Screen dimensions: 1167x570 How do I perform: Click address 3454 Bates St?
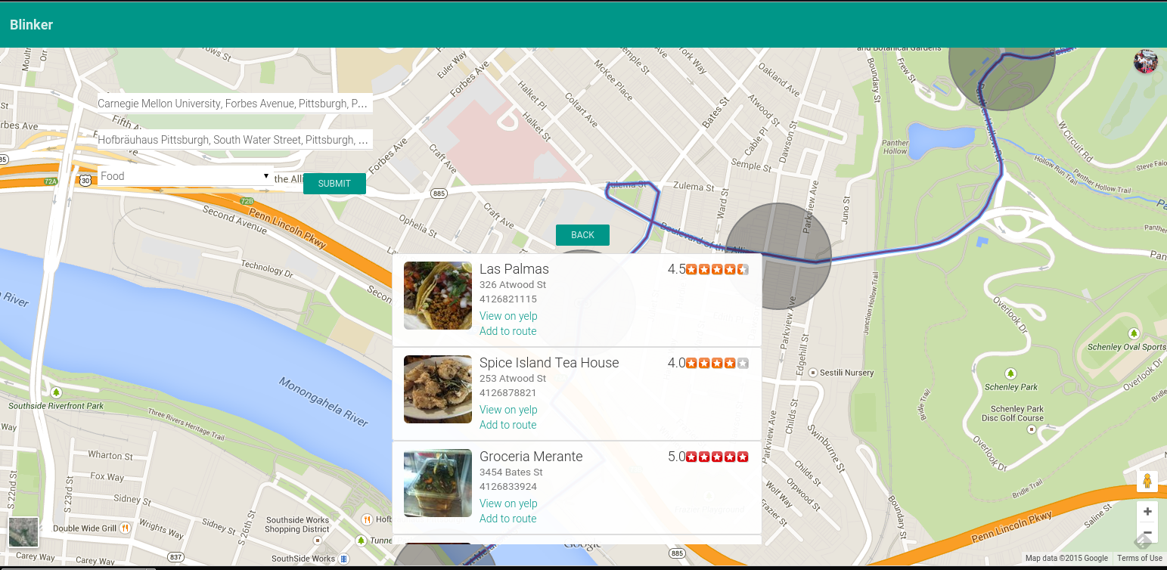pyautogui.click(x=511, y=472)
